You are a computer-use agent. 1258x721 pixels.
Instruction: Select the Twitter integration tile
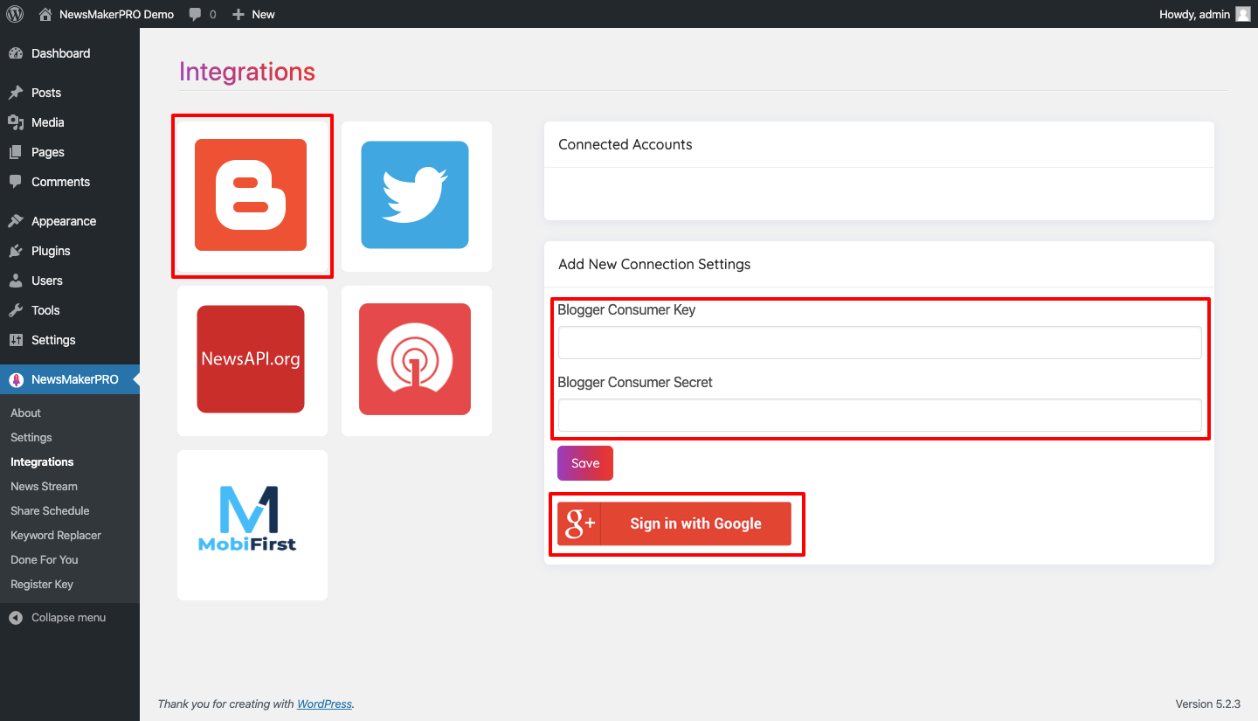point(416,196)
